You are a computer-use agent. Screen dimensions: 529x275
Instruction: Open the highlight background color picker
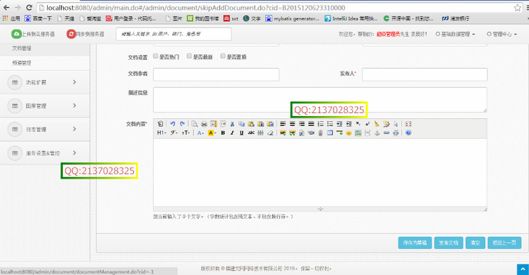click(212, 133)
